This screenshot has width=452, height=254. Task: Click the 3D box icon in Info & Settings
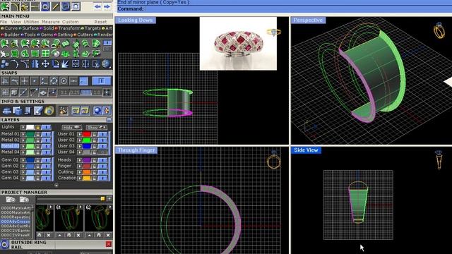click(x=17, y=111)
